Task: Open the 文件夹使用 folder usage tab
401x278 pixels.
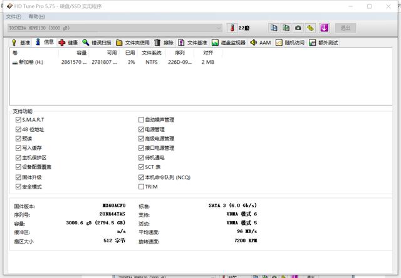Action: 132,42
